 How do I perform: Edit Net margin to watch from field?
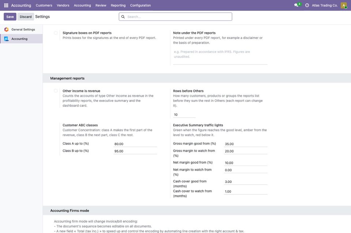point(246,170)
